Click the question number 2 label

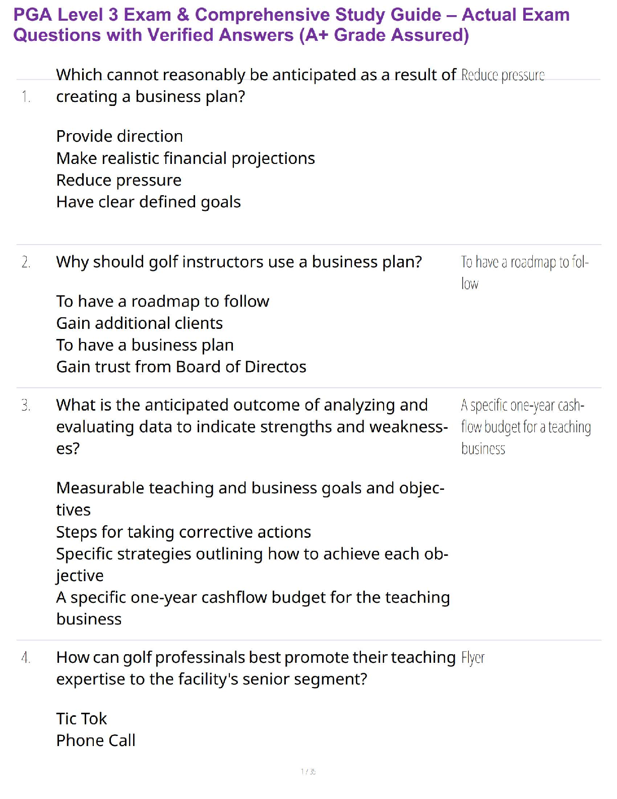[26, 262]
